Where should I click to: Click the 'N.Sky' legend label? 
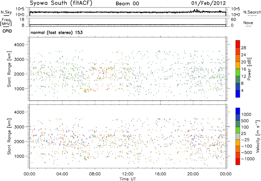tap(6, 12)
